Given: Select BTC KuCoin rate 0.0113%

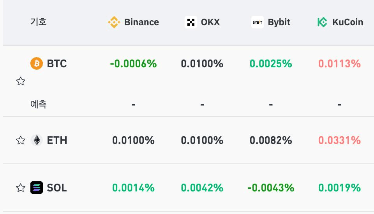Looking at the screenshot, I should (339, 64).
